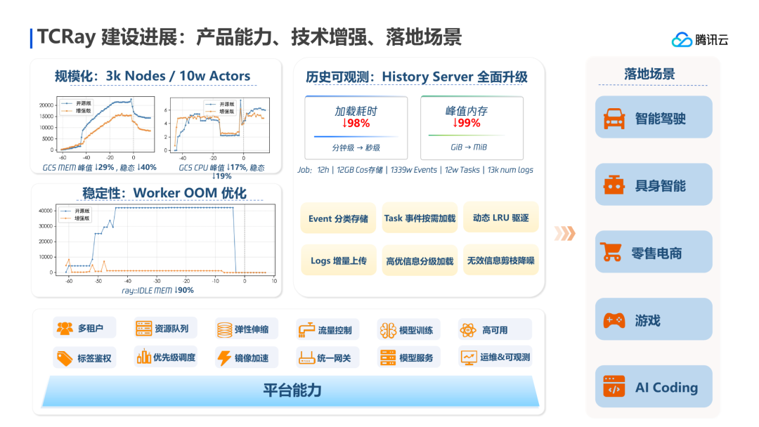Select the 零售电商 scenario card
The height and width of the screenshot is (427, 759).
(x=654, y=251)
